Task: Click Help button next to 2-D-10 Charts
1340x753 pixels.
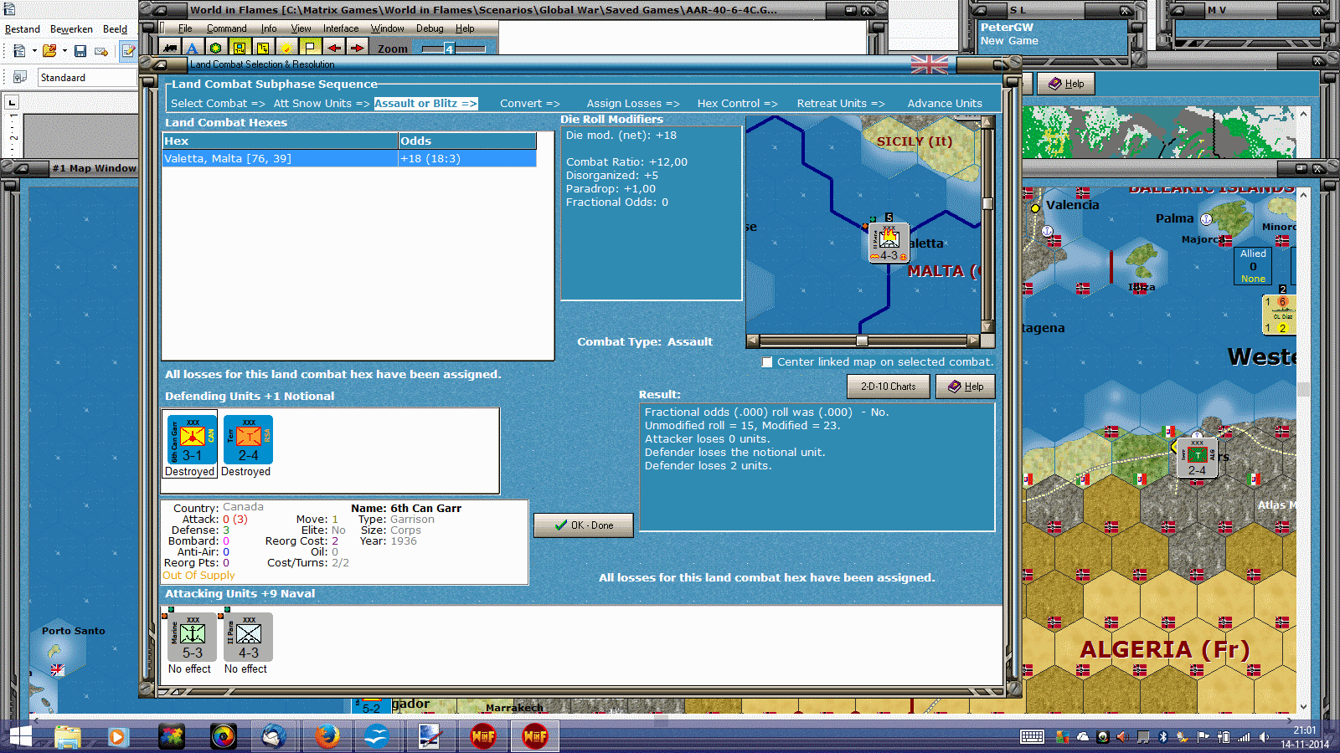Action: pyautogui.click(x=966, y=387)
